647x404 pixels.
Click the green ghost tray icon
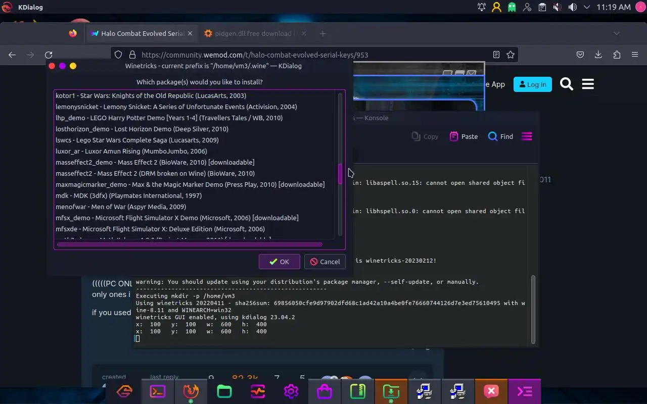coord(512,7)
